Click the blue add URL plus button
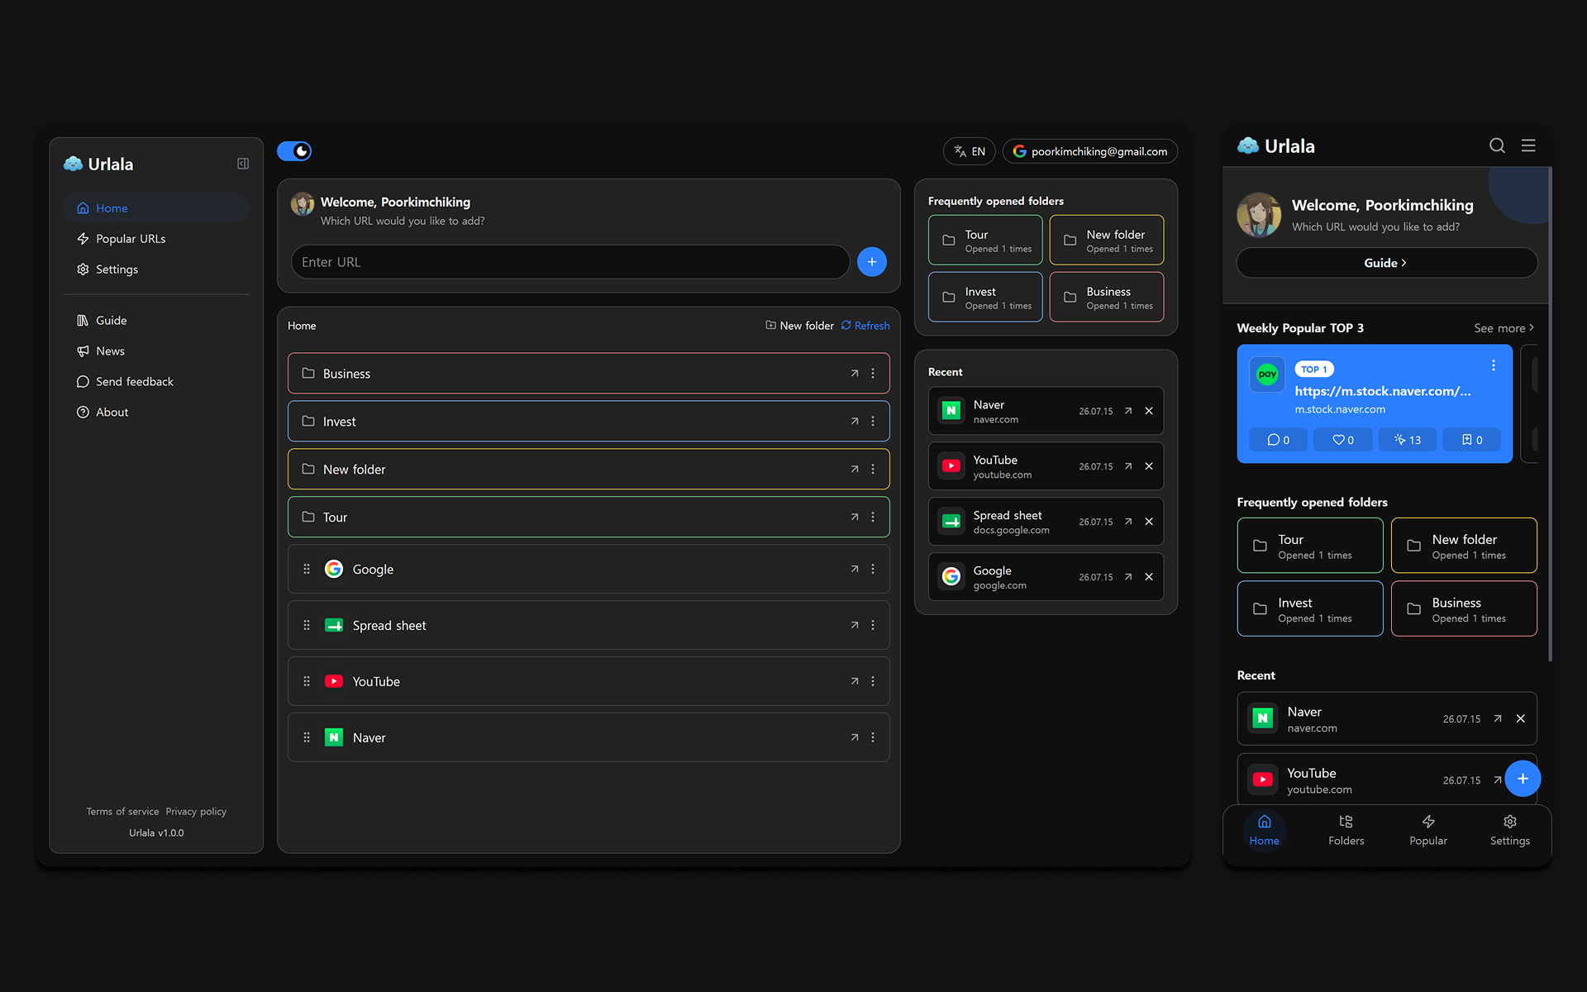This screenshot has width=1587, height=992. pos(872,262)
